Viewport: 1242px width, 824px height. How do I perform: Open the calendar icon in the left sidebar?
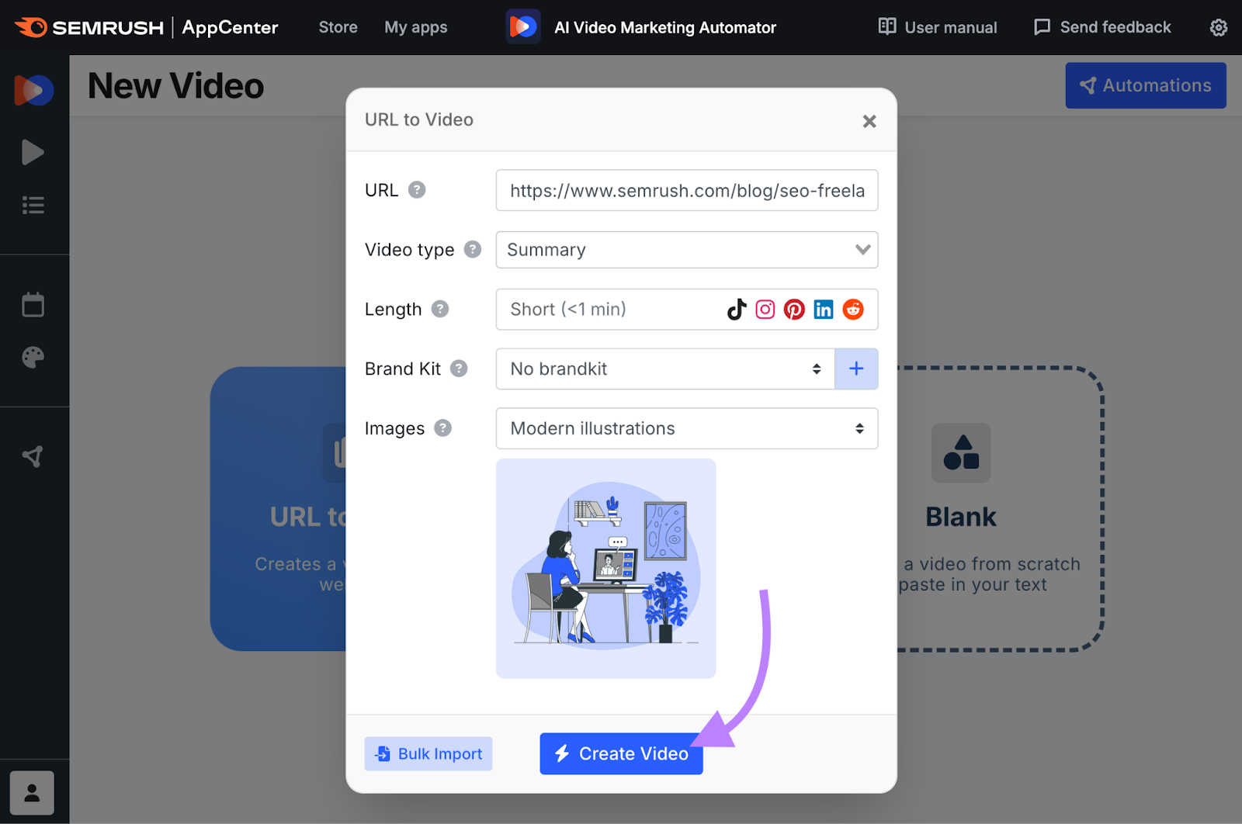coord(33,304)
